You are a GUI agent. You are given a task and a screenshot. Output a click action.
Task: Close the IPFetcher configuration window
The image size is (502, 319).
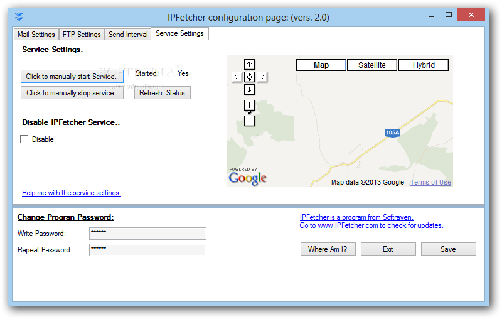471,14
